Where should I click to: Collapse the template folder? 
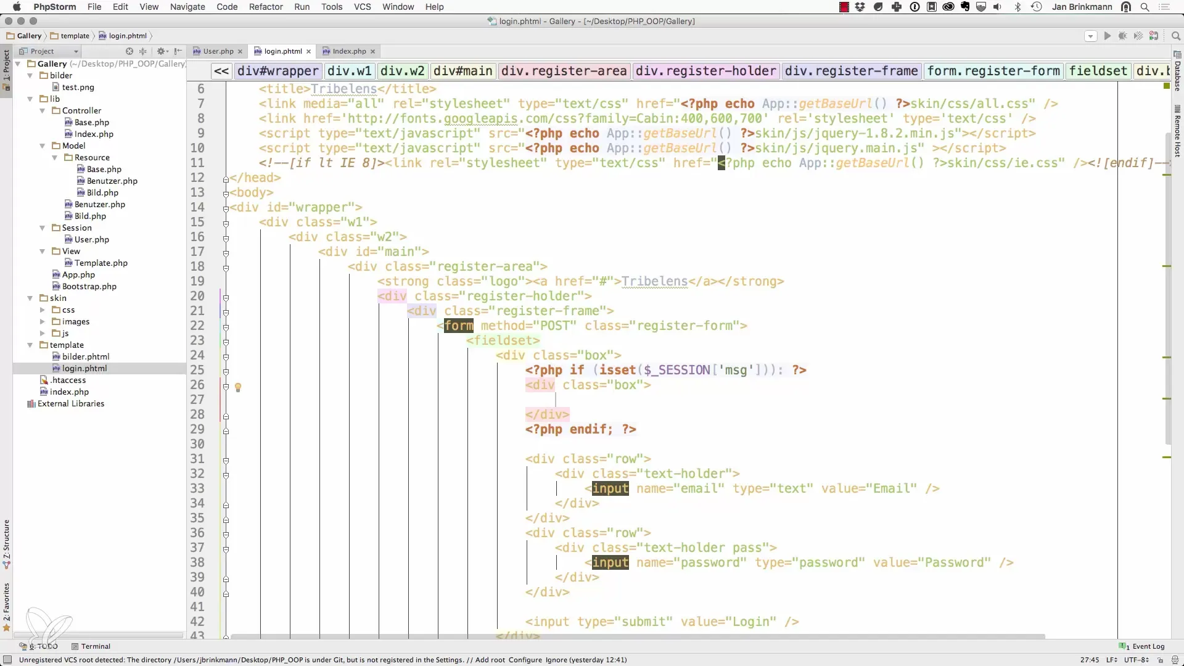pyautogui.click(x=30, y=345)
